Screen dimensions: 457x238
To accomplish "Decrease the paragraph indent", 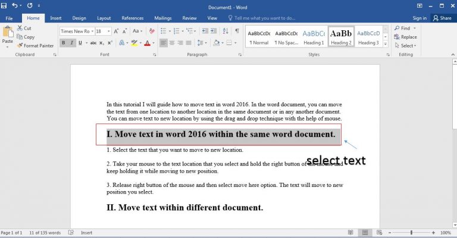I will (205, 31).
